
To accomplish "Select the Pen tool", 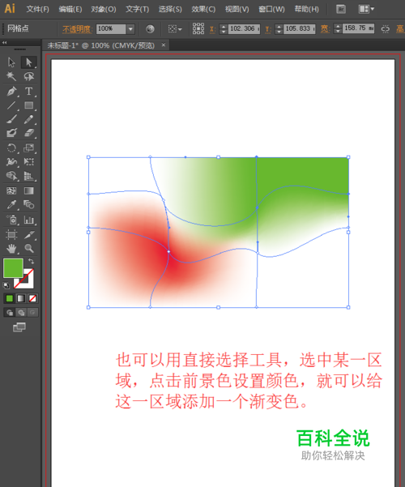I will click(x=11, y=92).
